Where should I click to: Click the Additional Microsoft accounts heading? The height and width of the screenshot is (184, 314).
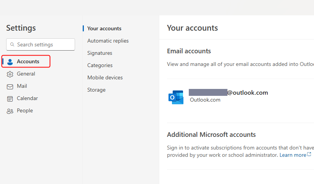coord(211,135)
